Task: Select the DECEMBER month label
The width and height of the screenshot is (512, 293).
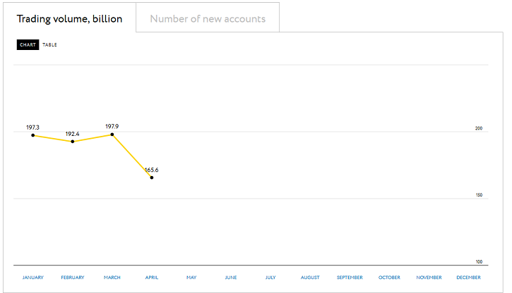Action: pyautogui.click(x=469, y=278)
